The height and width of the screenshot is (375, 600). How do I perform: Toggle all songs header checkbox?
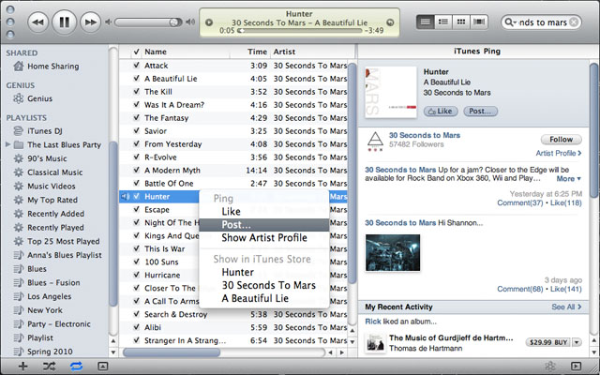pos(136,52)
